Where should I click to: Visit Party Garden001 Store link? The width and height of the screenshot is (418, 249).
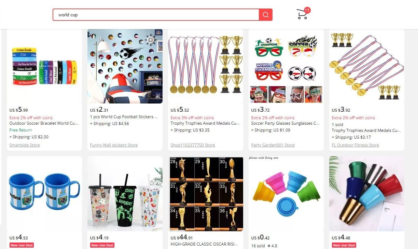273,145
